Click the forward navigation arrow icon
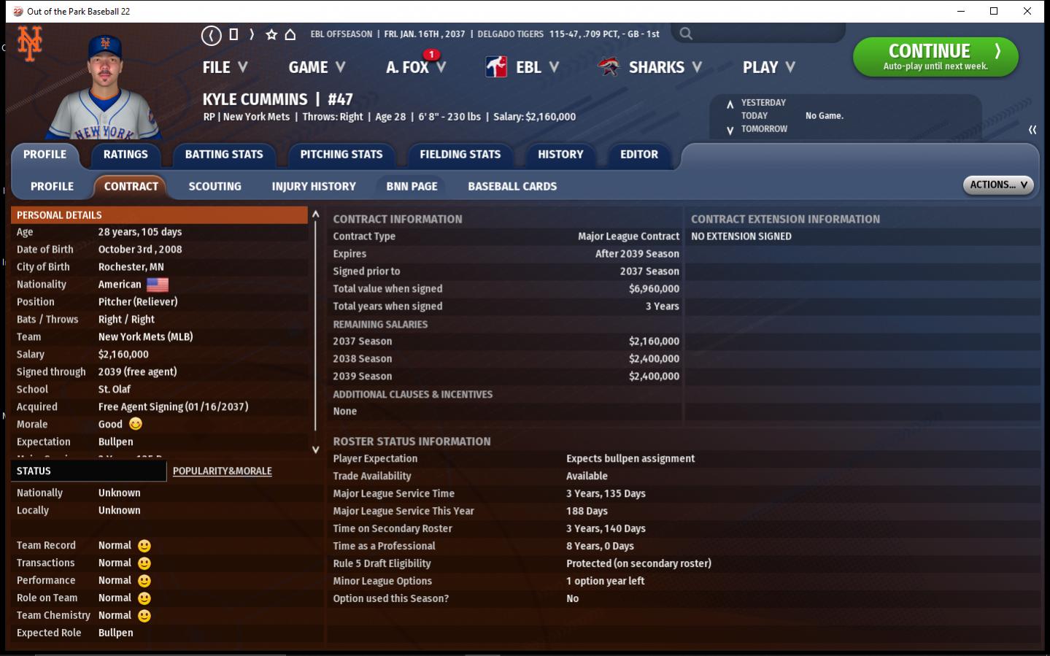 click(x=252, y=34)
